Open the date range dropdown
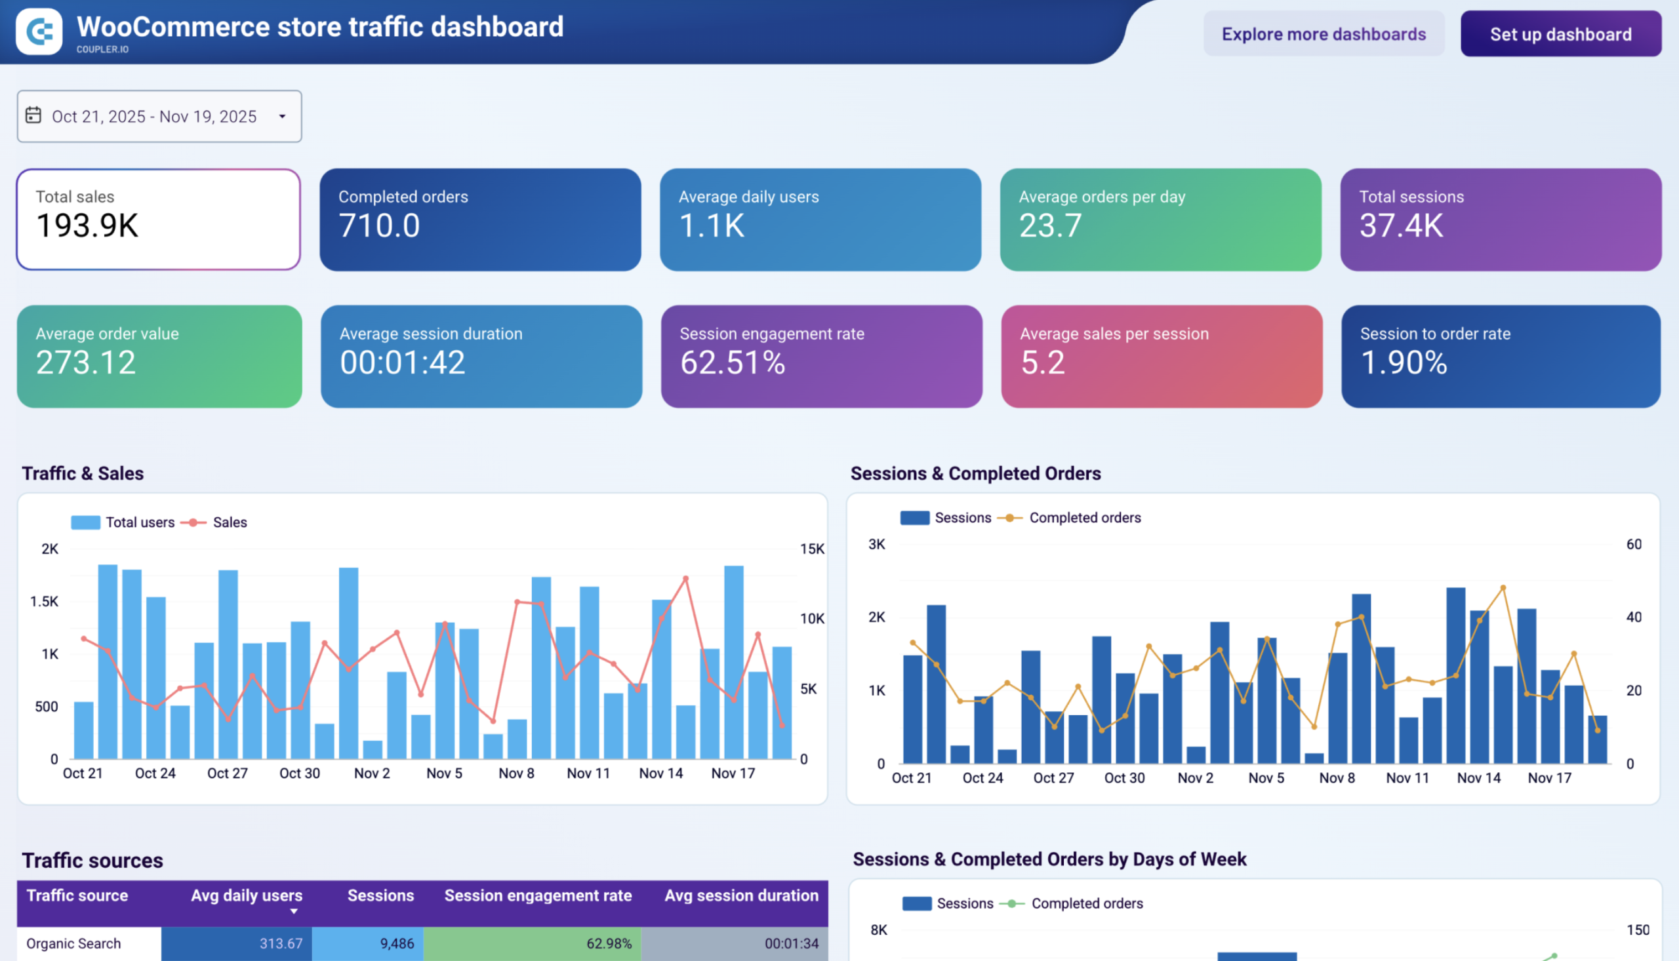The height and width of the screenshot is (961, 1679). (282, 115)
